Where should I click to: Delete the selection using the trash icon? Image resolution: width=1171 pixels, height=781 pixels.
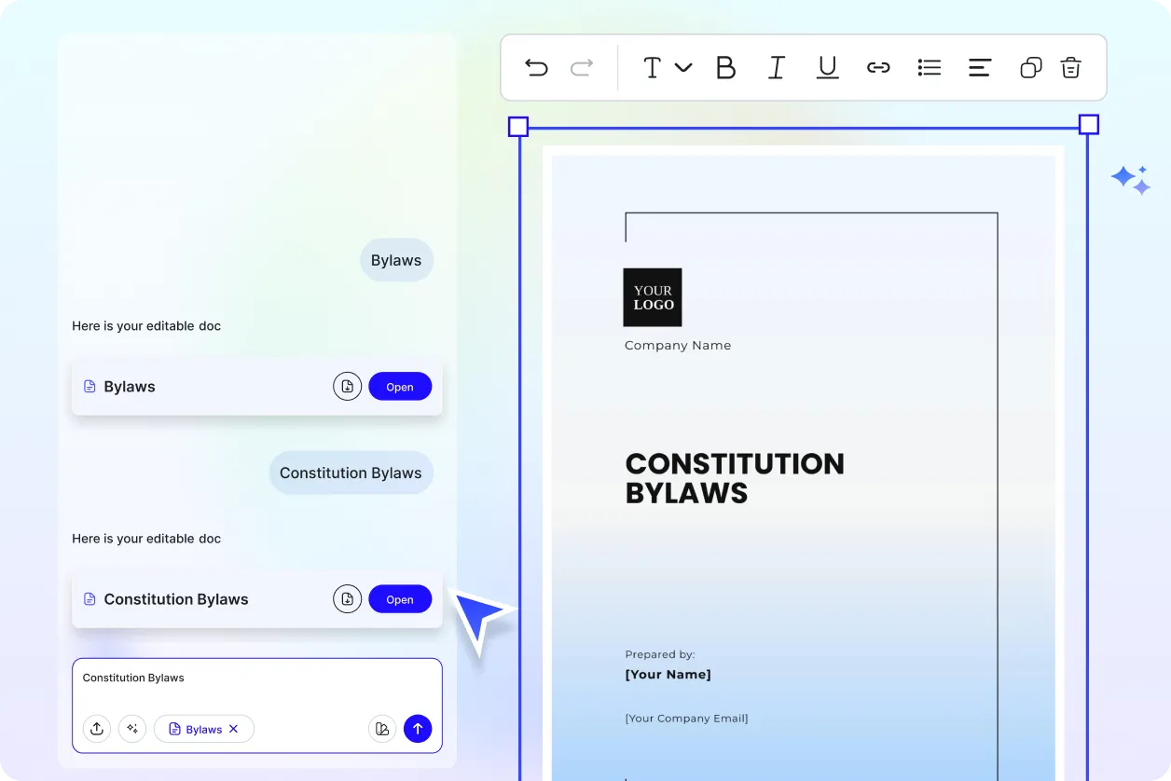pos(1070,67)
